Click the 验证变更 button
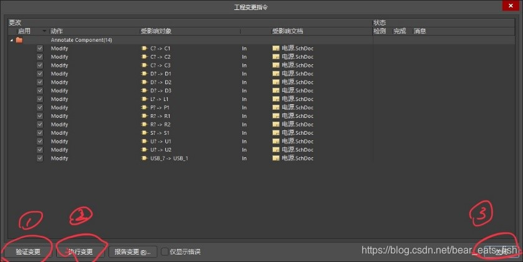Viewport: 523px width, 262px height. (x=28, y=251)
